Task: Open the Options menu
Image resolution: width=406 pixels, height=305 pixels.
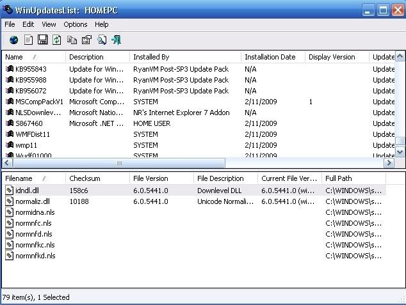Action: coord(75,24)
